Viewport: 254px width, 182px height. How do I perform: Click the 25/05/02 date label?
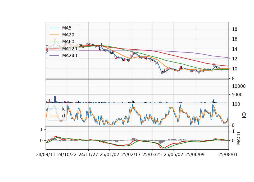(174, 155)
